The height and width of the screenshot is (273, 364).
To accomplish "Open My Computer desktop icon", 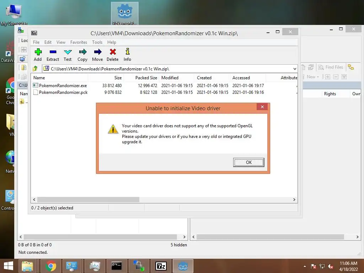I will click(14, 14).
